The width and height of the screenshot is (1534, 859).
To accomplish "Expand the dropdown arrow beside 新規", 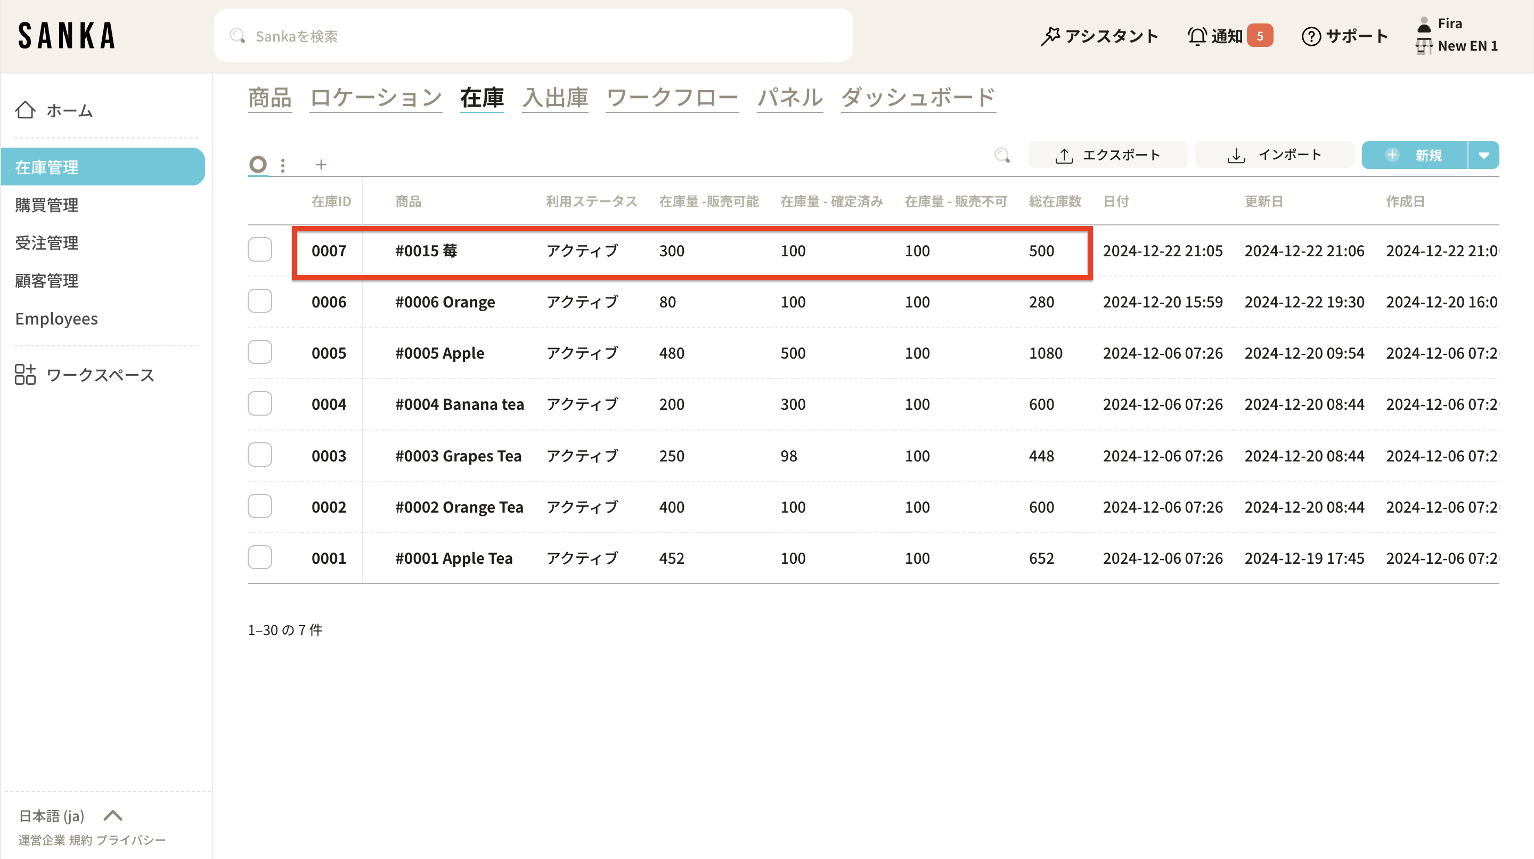I will pos(1483,156).
